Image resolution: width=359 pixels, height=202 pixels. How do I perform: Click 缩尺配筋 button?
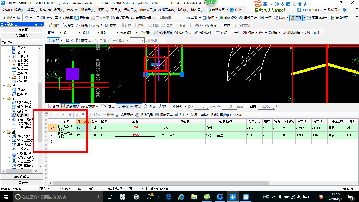tap(125, 115)
